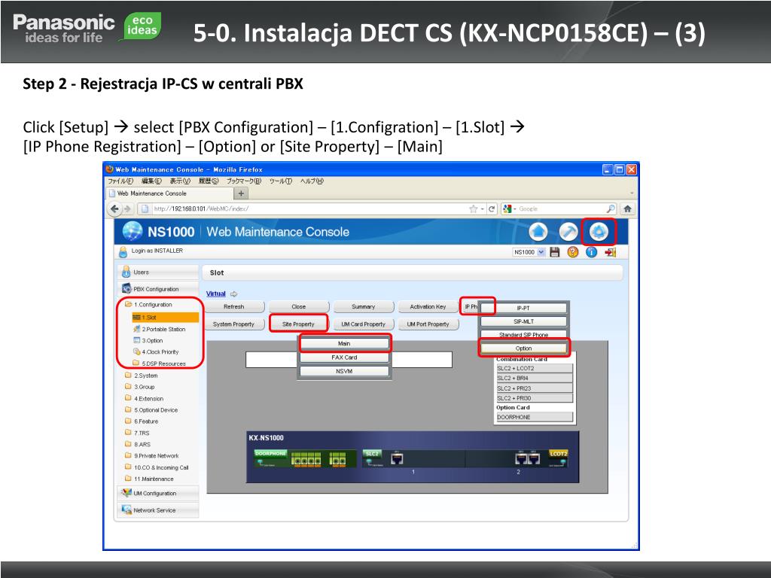Click the System Property button
This screenshot has height=578, width=771.
point(234,324)
